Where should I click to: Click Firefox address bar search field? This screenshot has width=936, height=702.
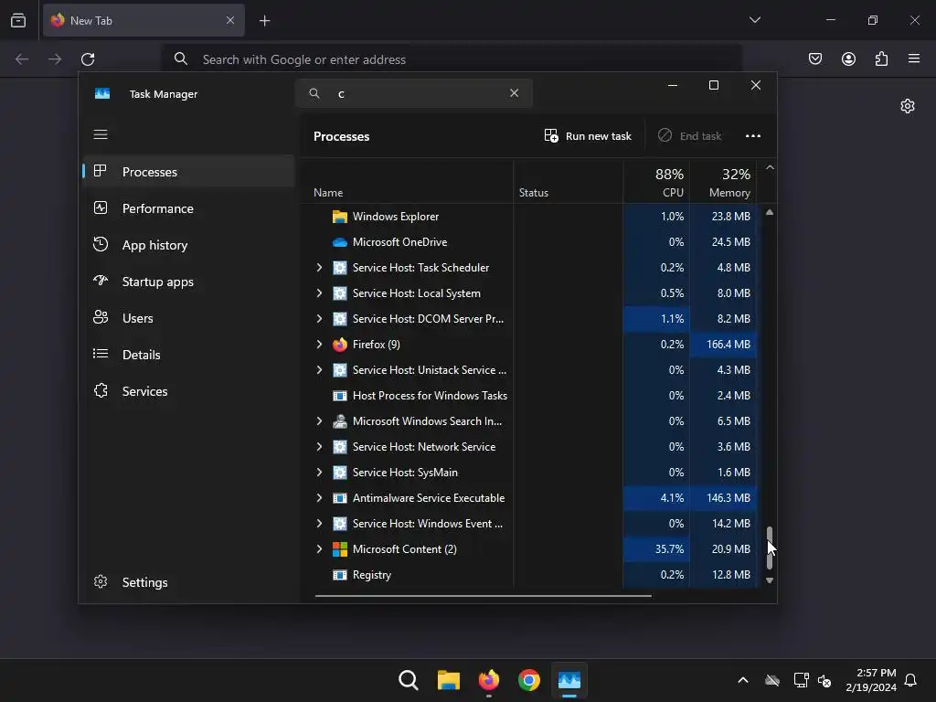(x=452, y=59)
